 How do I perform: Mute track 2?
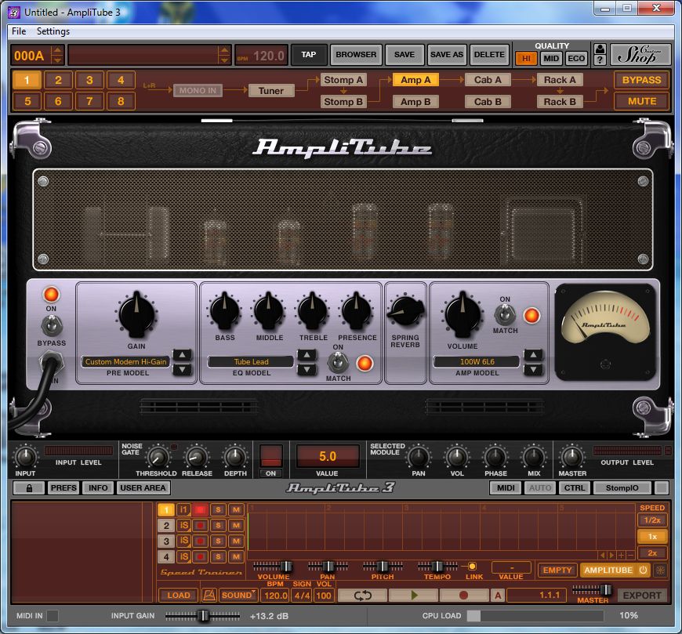tap(236, 525)
